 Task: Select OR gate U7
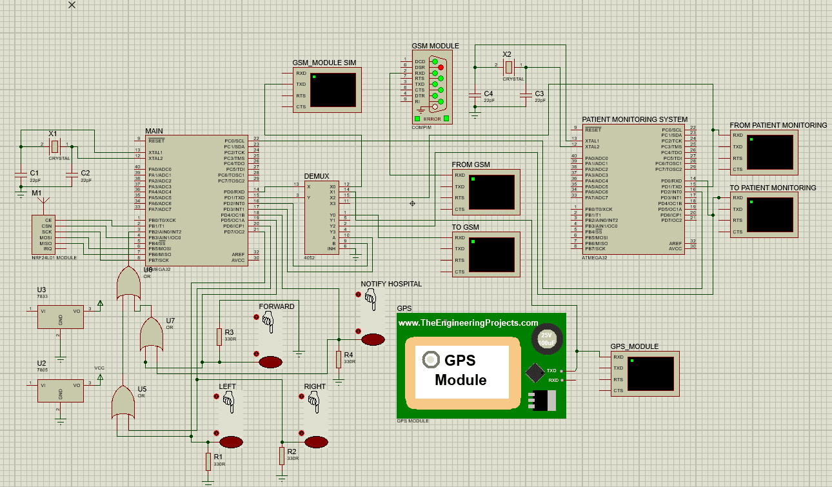tap(150, 334)
